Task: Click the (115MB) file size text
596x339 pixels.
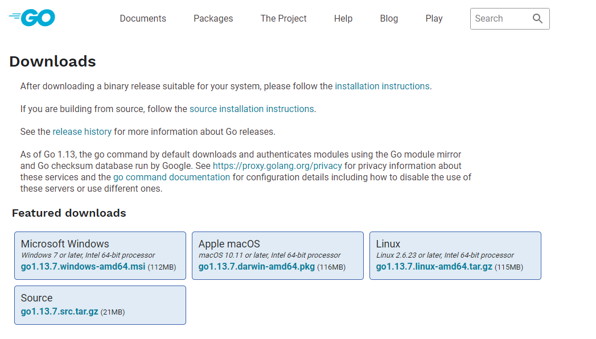Action: pos(509,267)
